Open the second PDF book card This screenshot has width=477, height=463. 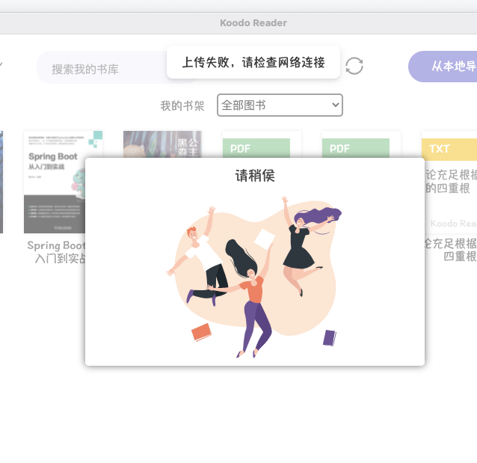coord(361,145)
